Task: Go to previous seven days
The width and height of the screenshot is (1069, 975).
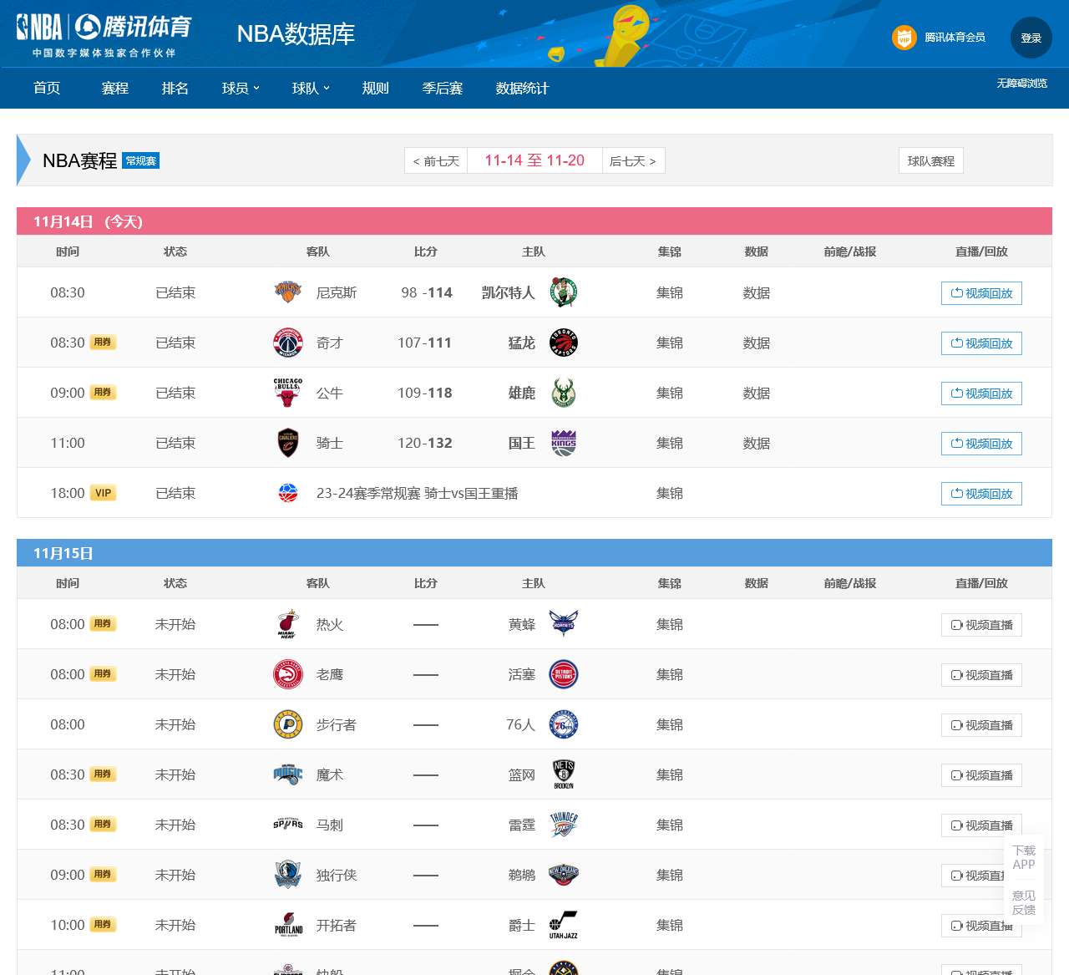Action: [436, 160]
